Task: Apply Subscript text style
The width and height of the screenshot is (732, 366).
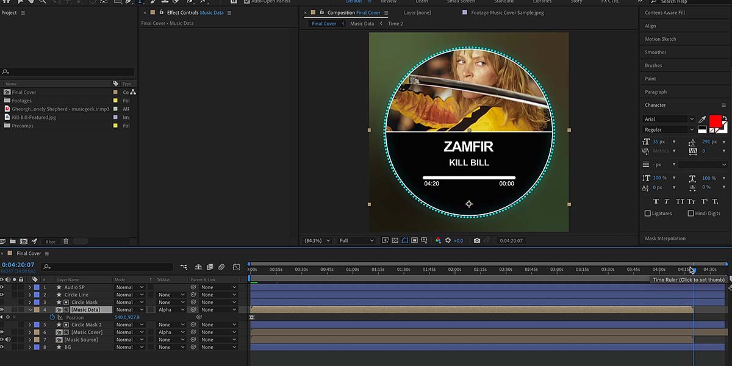Action: pos(716,201)
